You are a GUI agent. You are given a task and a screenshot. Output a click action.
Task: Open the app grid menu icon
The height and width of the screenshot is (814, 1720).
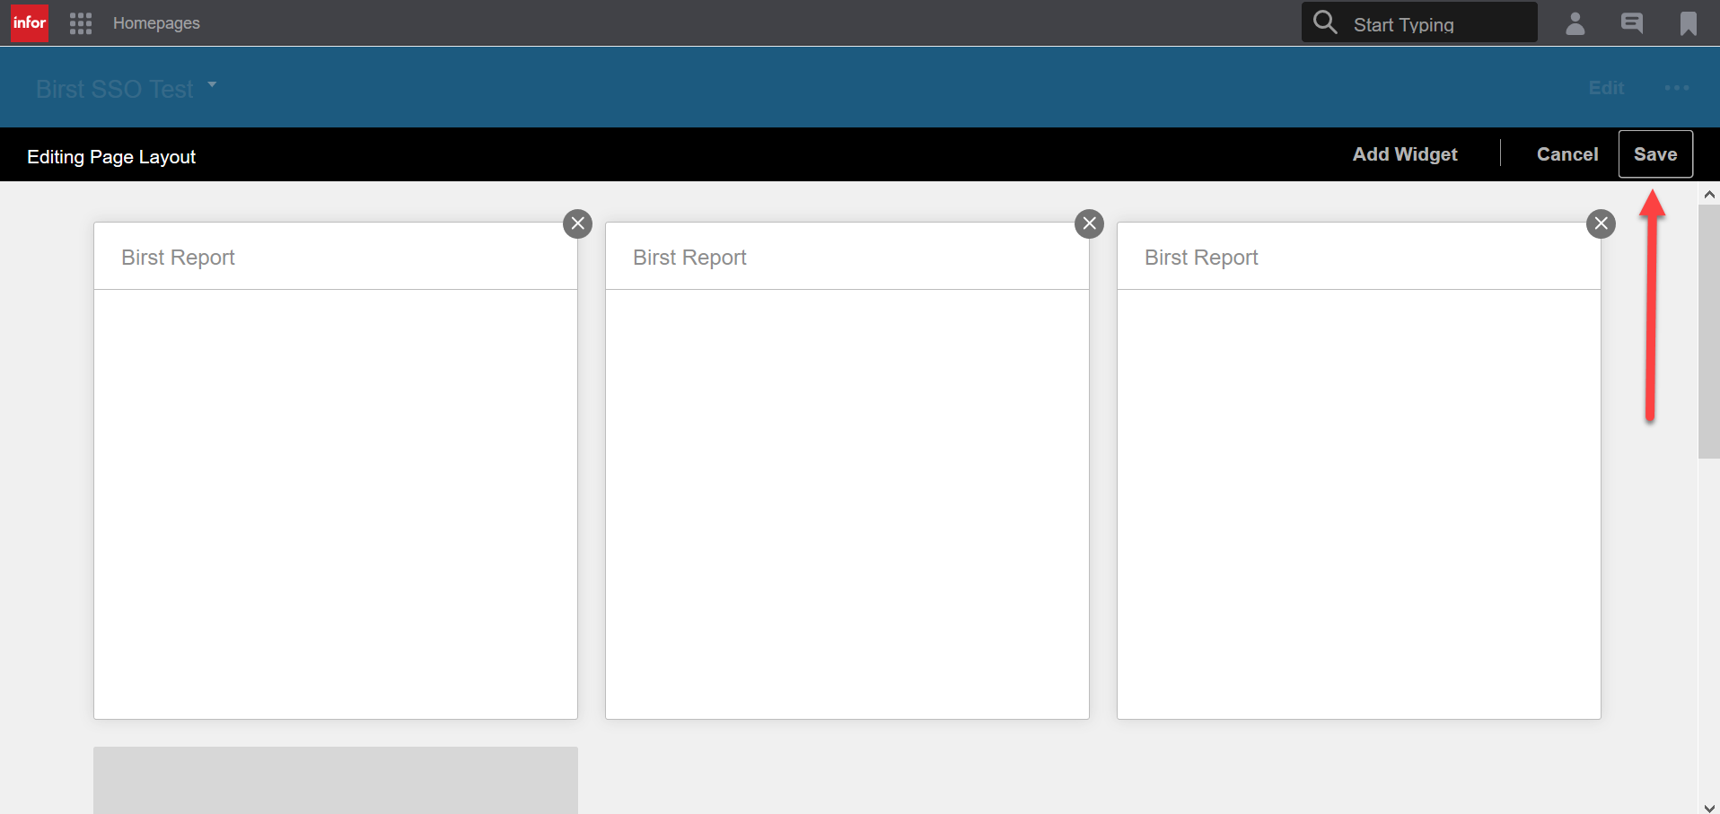click(x=81, y=23)
